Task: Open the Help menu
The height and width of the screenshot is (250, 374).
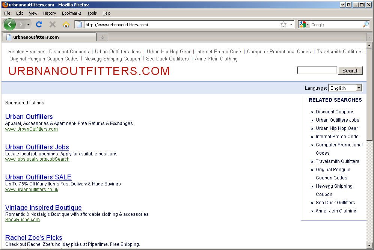Action: click(107, 13)
